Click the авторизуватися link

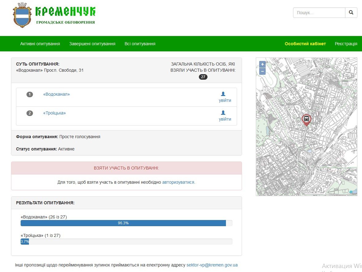coord(178,182)
